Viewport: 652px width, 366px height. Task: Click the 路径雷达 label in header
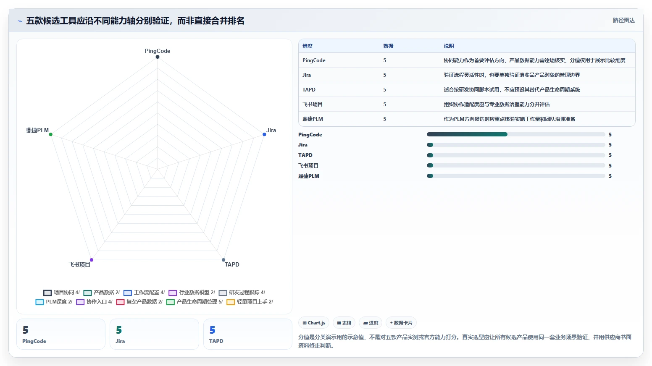[623, 20]
